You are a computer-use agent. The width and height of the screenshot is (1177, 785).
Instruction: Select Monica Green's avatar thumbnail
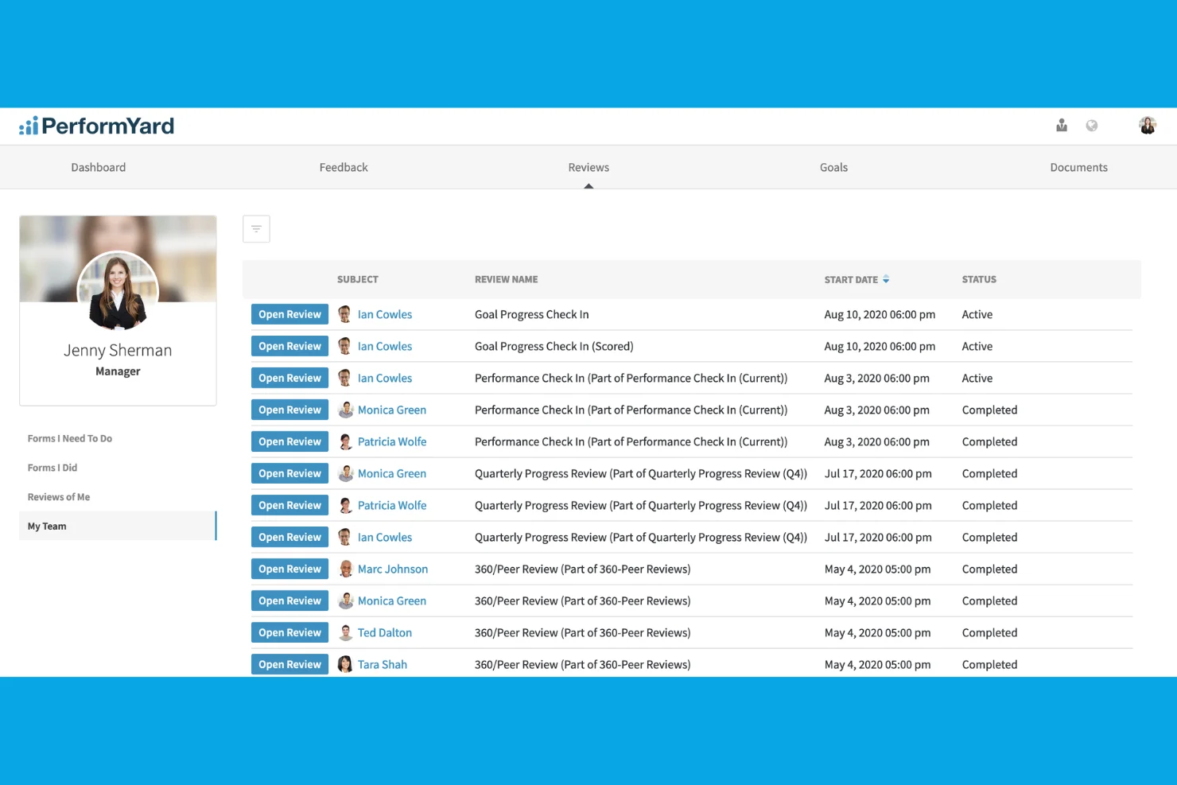[345, 410]
